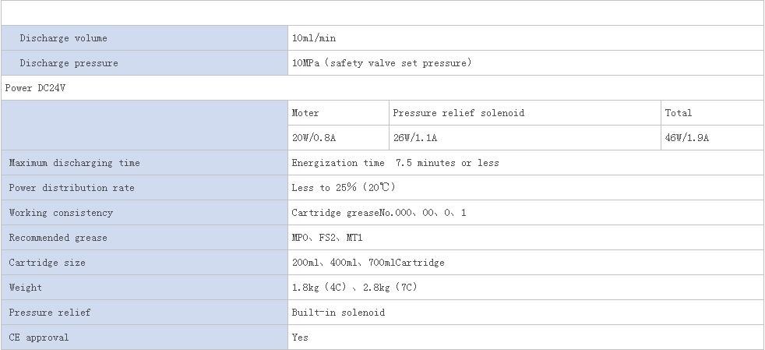
Task: Click the 26W/1.1A value
Action: [414, 138]
